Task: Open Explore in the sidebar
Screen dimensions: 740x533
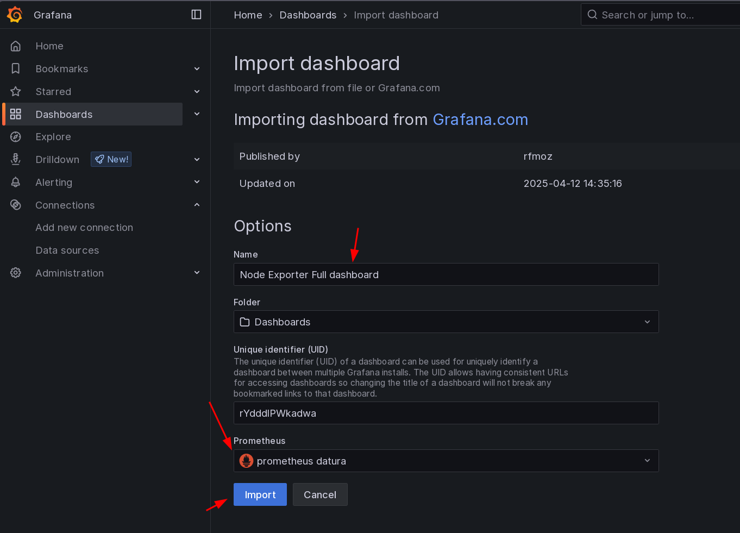Action: click(53, 137)
